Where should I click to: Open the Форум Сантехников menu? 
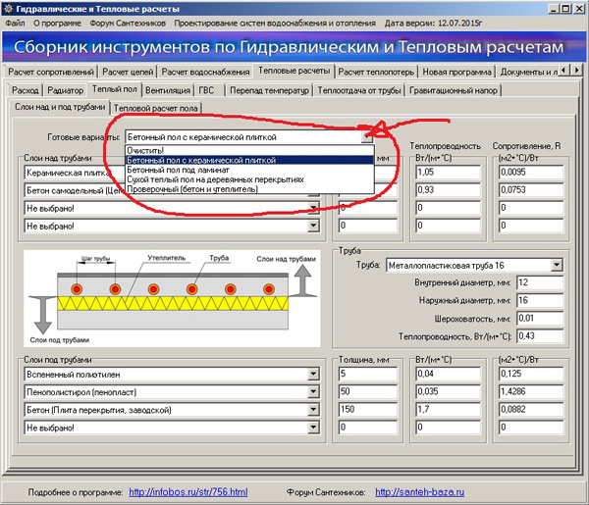(128, 24)
